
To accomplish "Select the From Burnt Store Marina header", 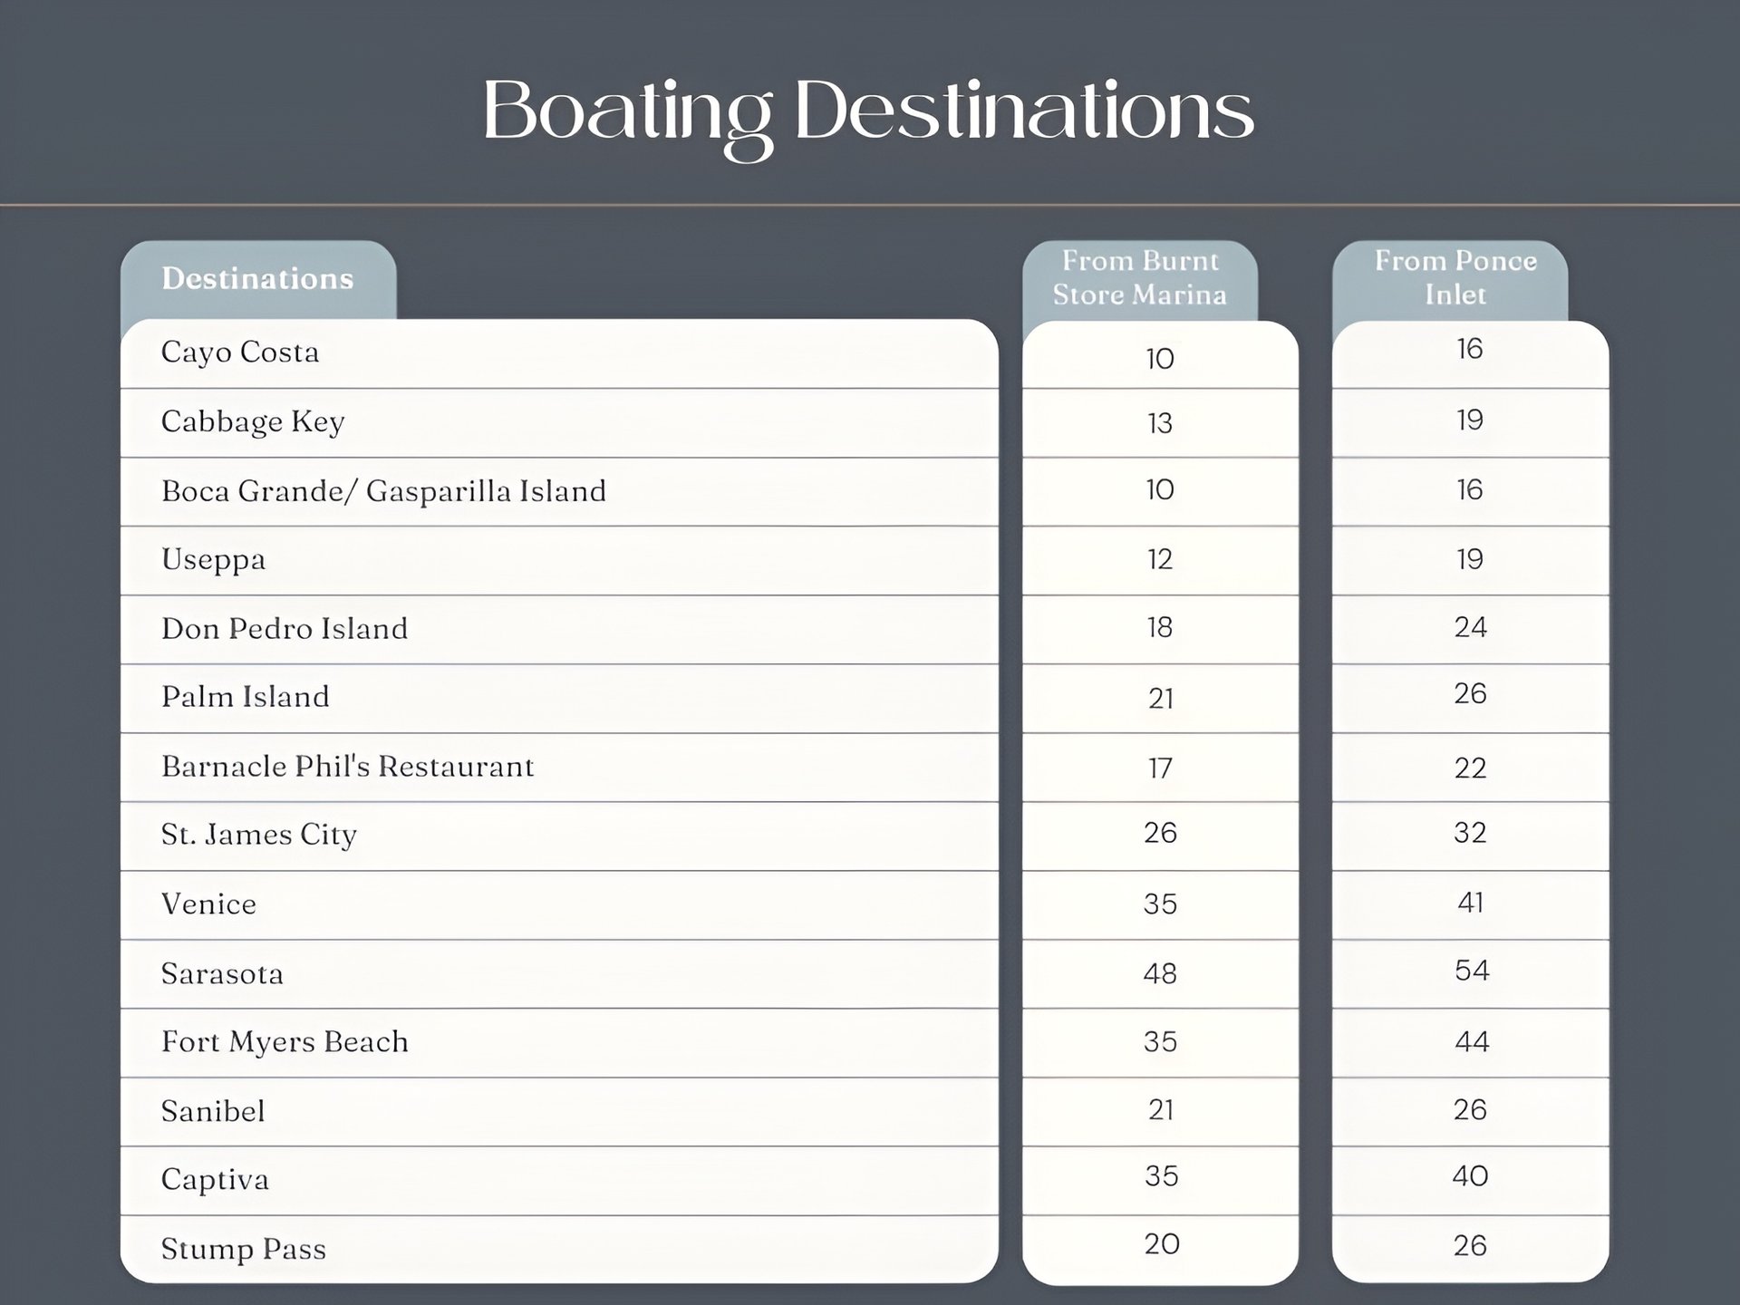I will [x=1139, y=278].
